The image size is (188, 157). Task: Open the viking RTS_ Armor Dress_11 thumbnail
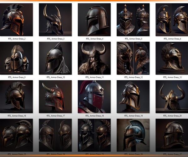point(94,58)
